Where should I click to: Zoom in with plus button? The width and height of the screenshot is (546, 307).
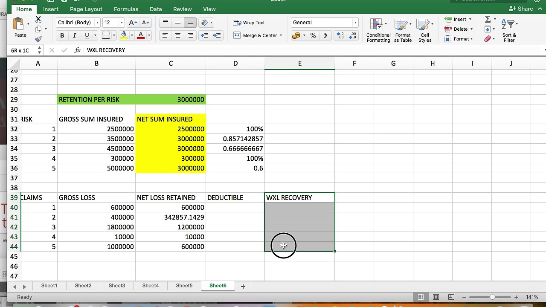click(516, 297)
